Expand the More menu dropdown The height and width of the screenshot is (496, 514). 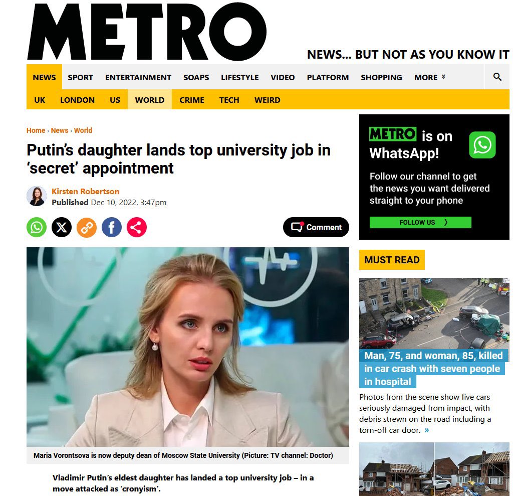point(429,77)
